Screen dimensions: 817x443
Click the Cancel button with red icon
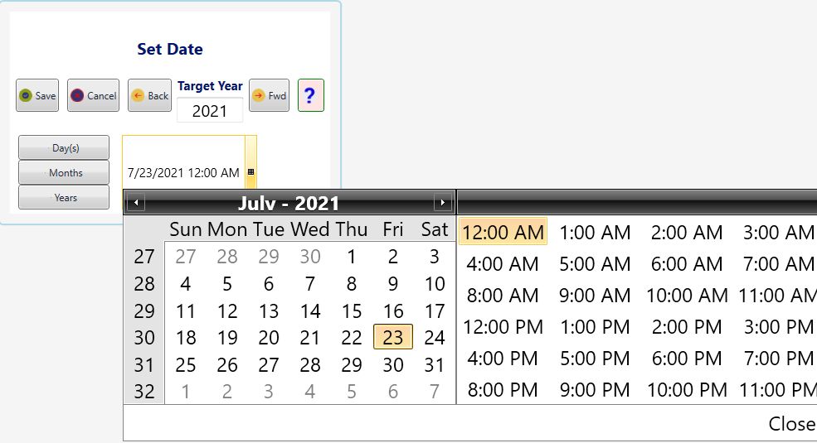(93, 95)
